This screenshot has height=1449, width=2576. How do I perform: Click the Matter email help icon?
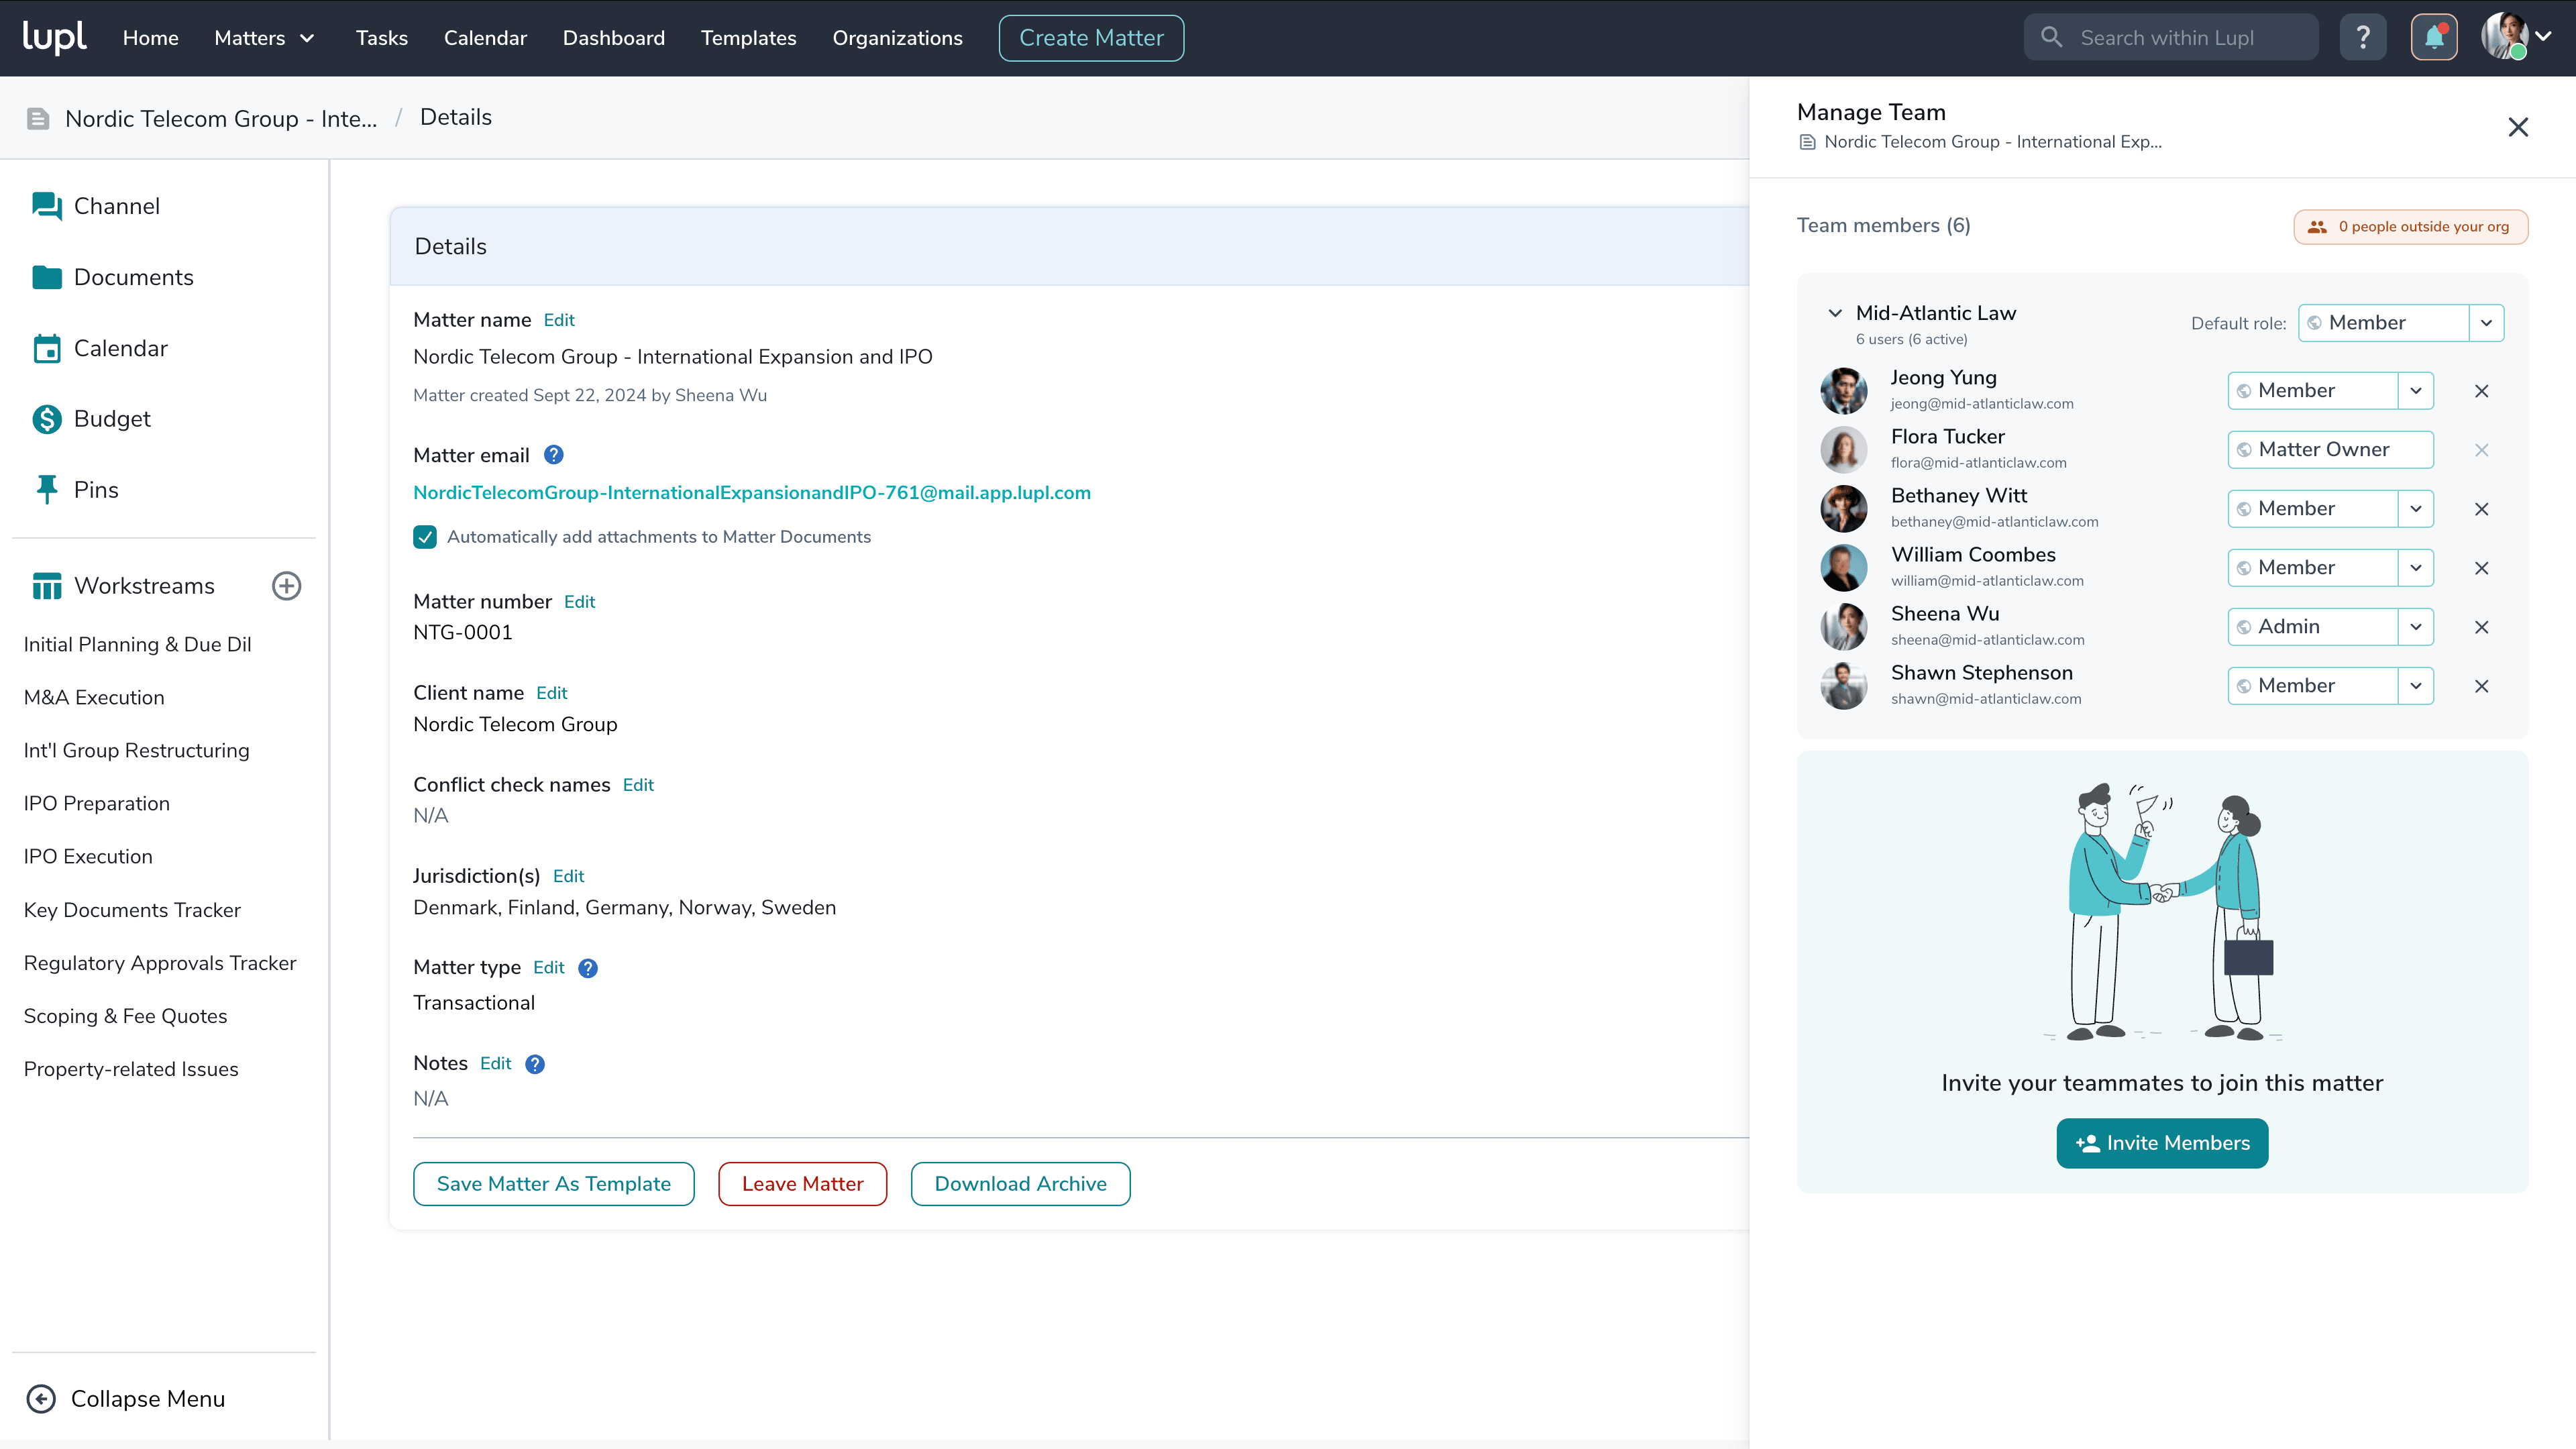click(553, 455)
